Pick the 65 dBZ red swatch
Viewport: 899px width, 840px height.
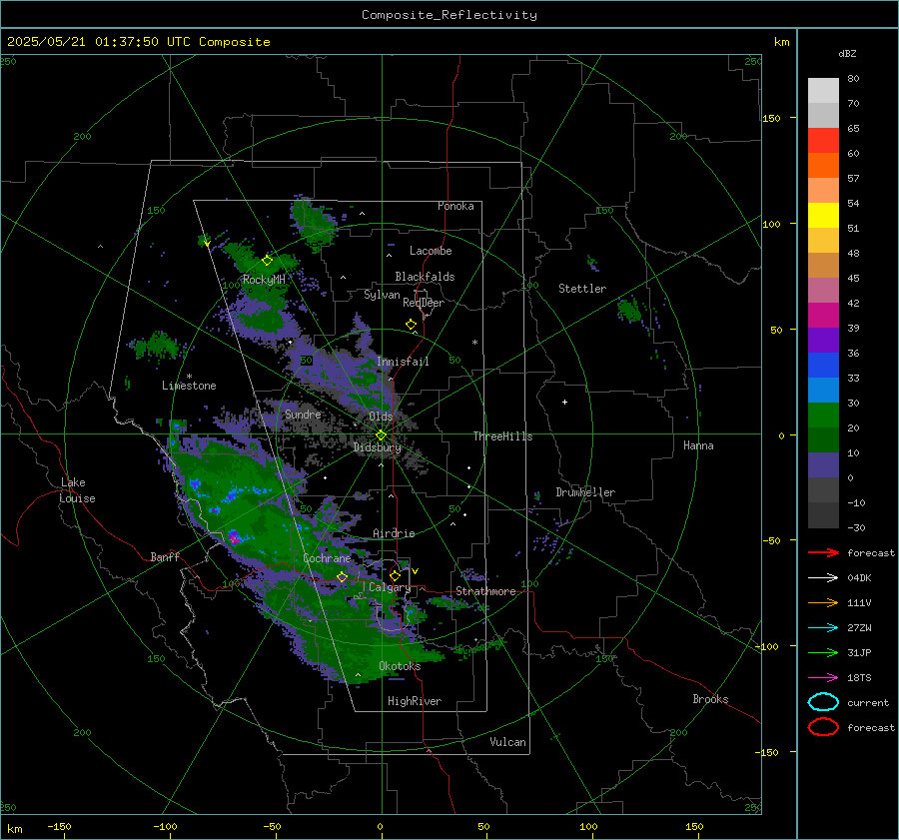pyautogui.click(x=823, y=140)
